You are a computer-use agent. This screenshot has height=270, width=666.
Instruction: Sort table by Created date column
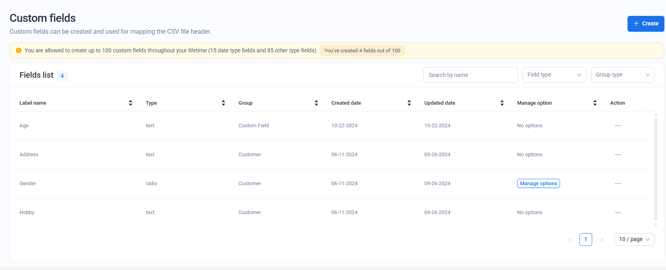409,103
